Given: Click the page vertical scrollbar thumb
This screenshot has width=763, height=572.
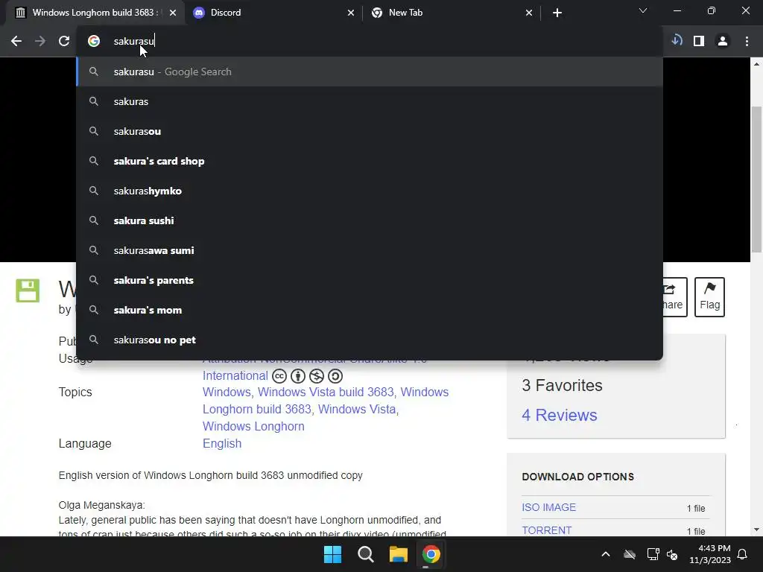Looking at the screenshot, I should pyautogui.click(x=757, y=179).
